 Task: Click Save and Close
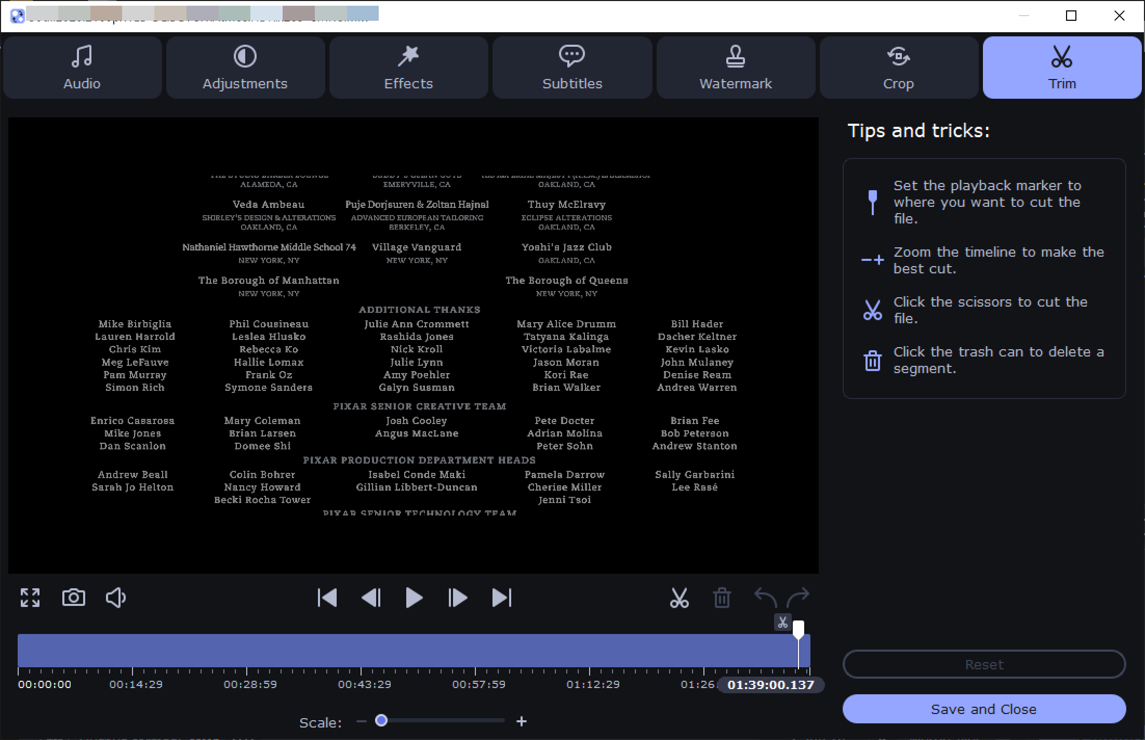tap(984, 709)
